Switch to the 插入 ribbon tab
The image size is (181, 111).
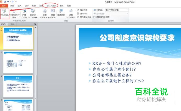click(x=19, y=6)
